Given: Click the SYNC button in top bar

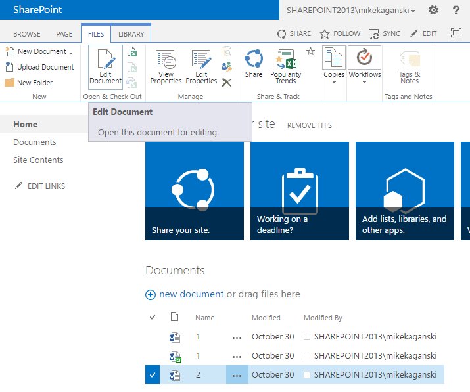Looking at the screenshot, I should pos(385,33).
